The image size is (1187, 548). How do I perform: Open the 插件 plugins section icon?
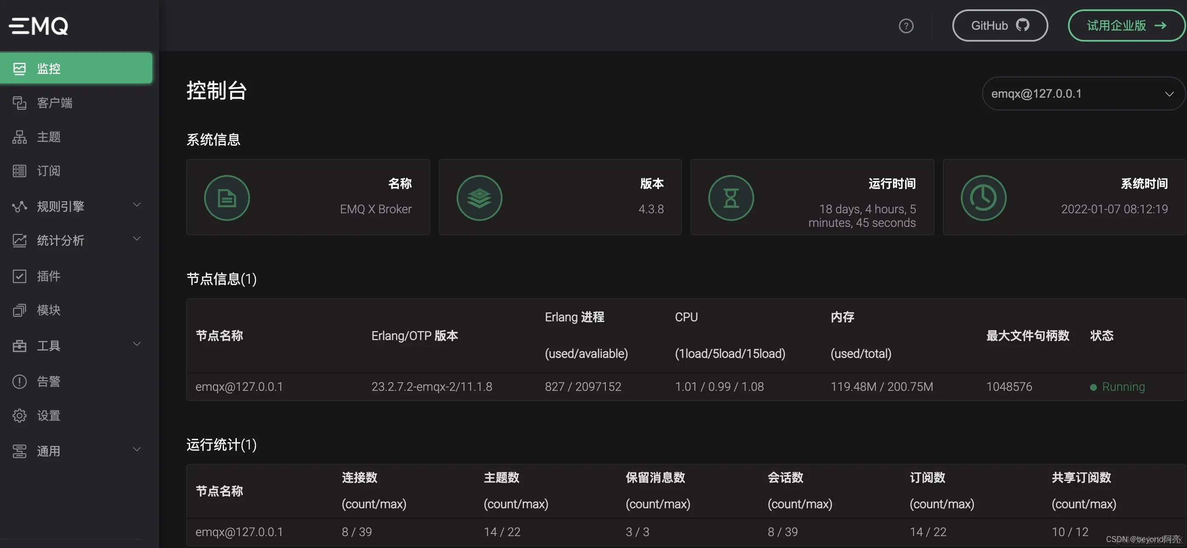pyautogui.click(x=20, y=276)
